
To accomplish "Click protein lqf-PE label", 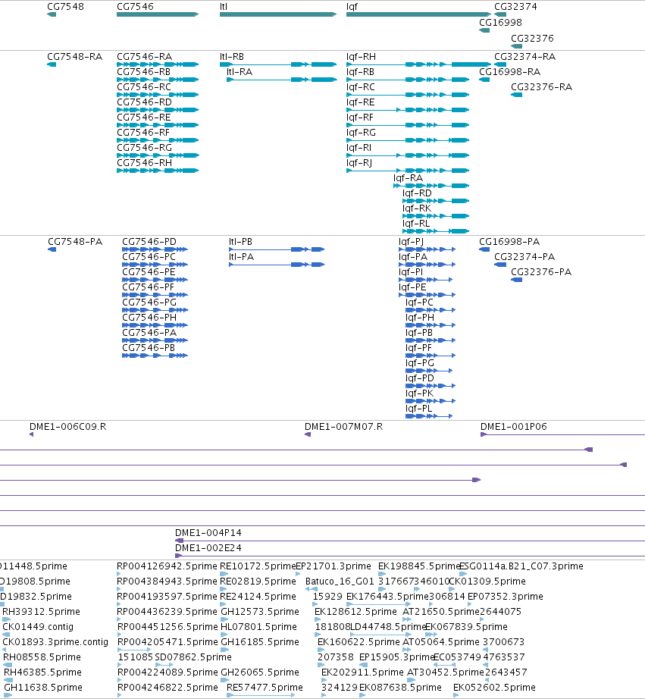I will pos(412,287).
